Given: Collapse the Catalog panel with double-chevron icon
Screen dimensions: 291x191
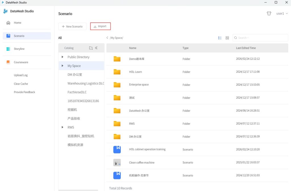Looking at the screenshot, I should pyautogui.click(x=96, y=48).
